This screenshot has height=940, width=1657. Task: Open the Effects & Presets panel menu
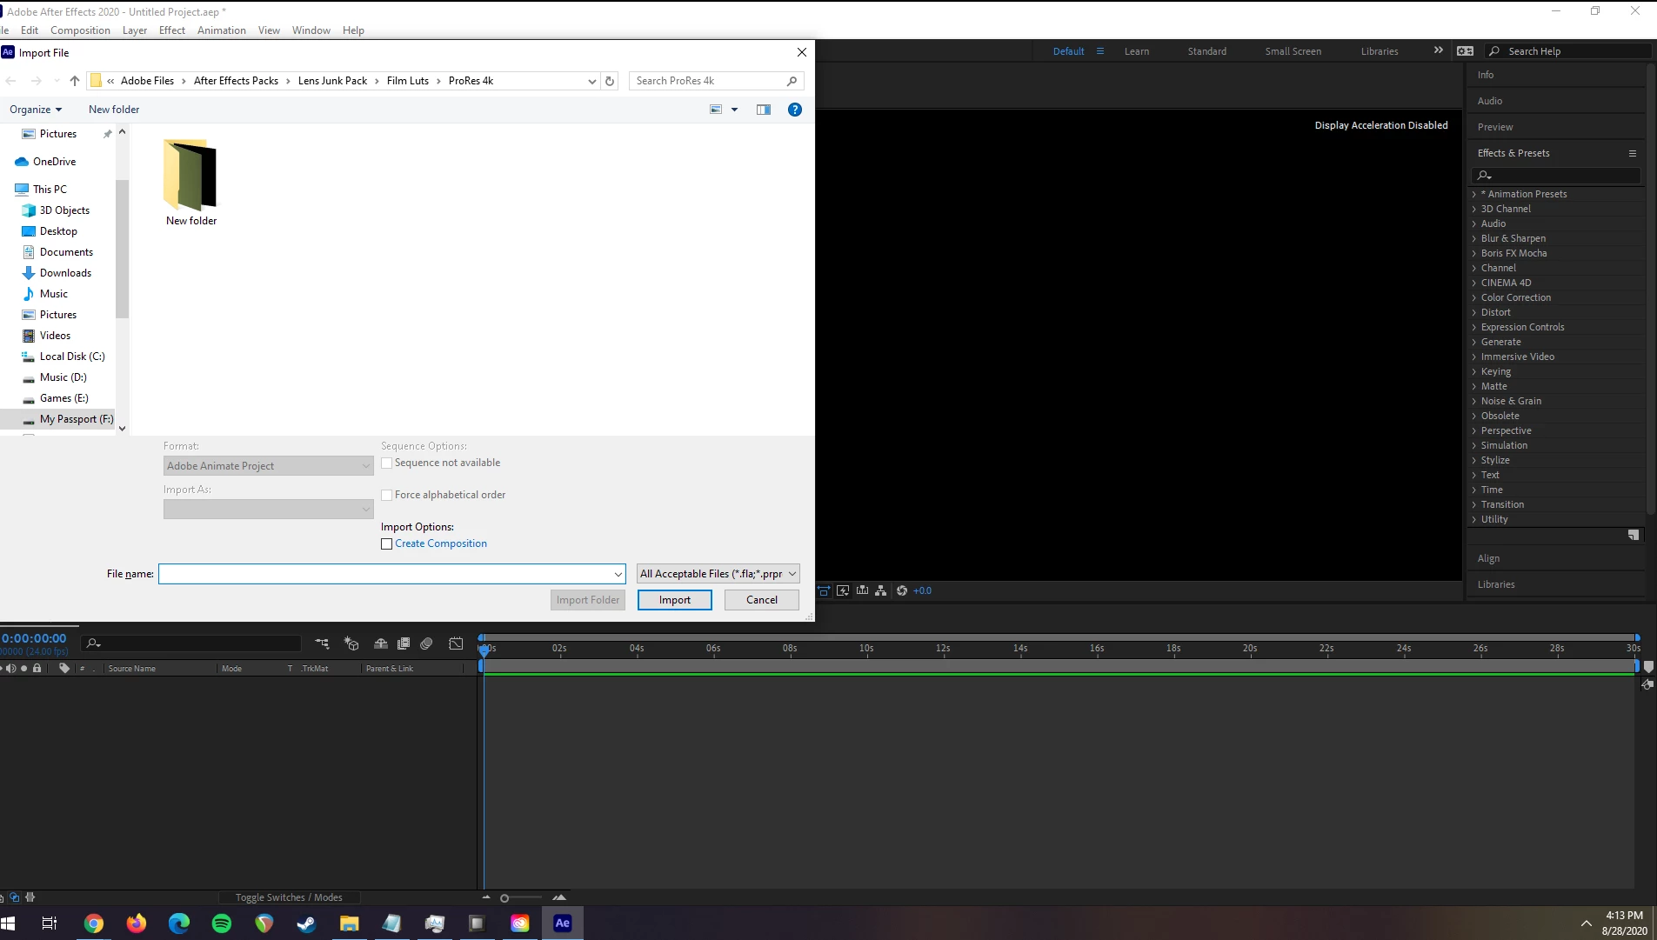coord(1633,153)
